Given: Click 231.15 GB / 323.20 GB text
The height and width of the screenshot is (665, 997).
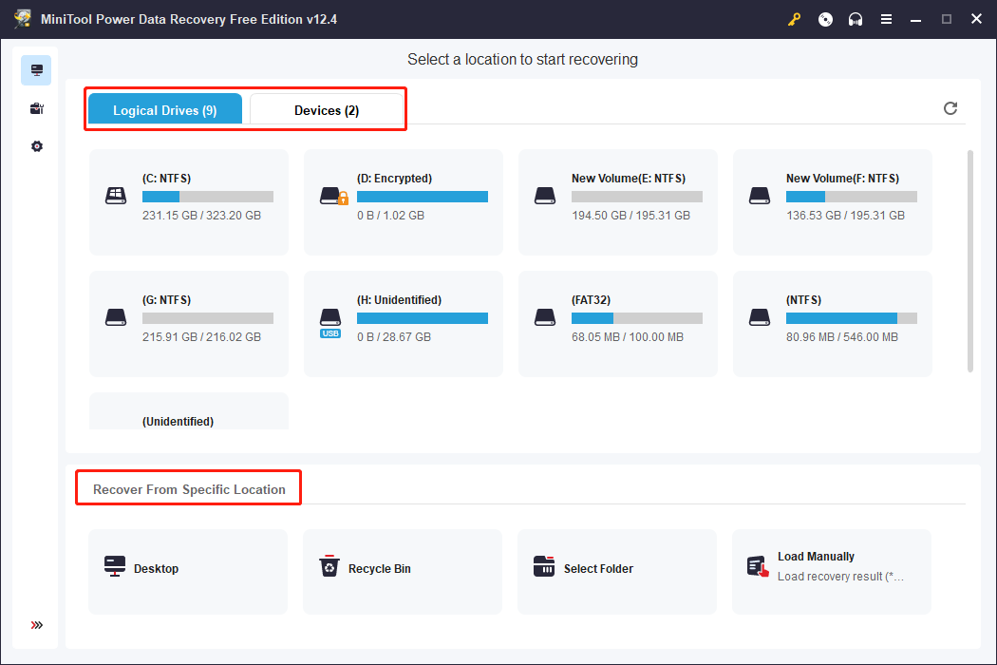Looking at the screenshot, I should tap(201, 215).
